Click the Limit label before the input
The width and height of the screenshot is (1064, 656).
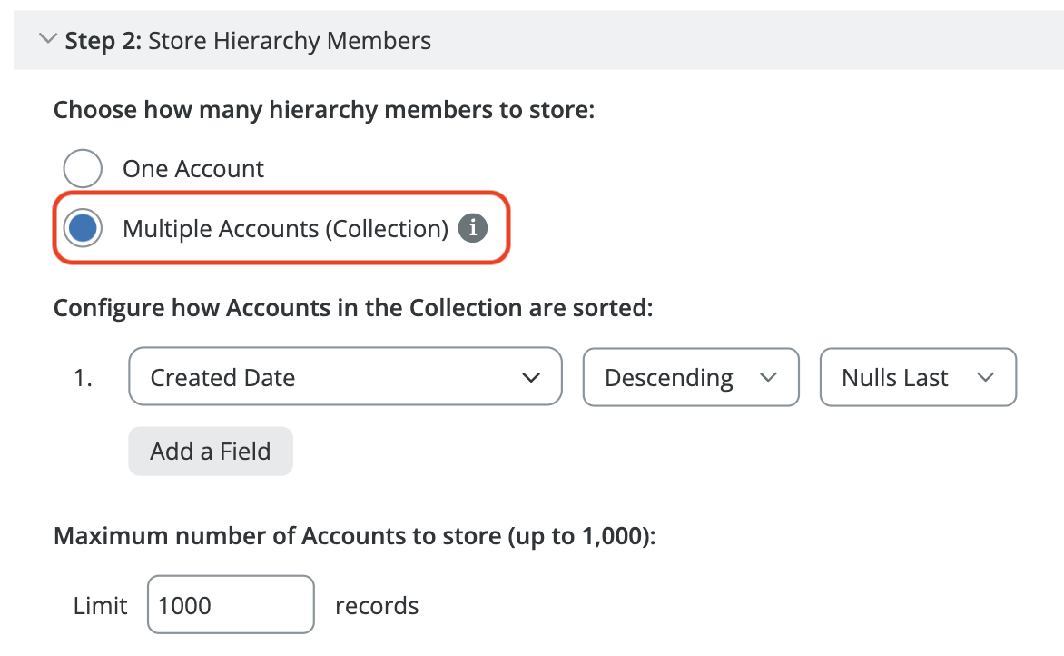tap(101, 605)
